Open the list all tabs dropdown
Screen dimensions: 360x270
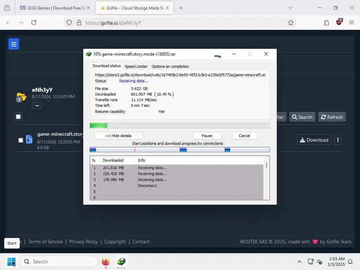pyautogui.click(x=290, y=8)
